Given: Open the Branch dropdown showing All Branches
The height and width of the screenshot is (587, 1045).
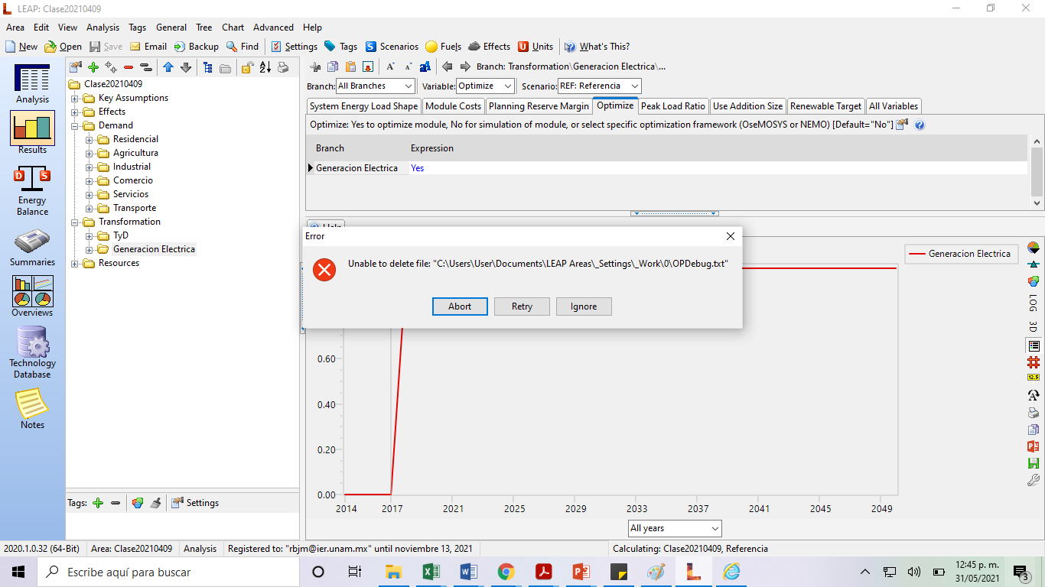Looking at the screenshot, I should 376,86.
